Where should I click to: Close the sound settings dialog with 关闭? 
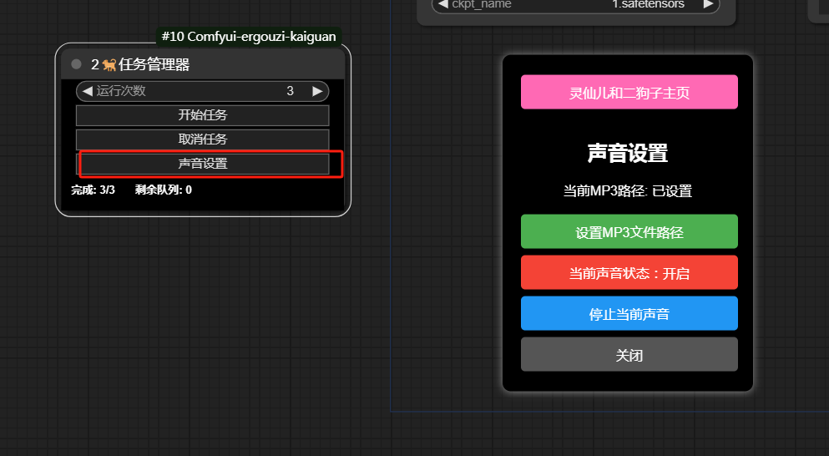(x=629, y=354)
